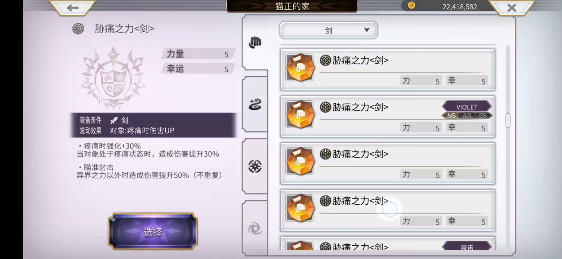This screenshot has height=259, width=562.
Task: Close the screen with the X button
Action: pos(512,8)
